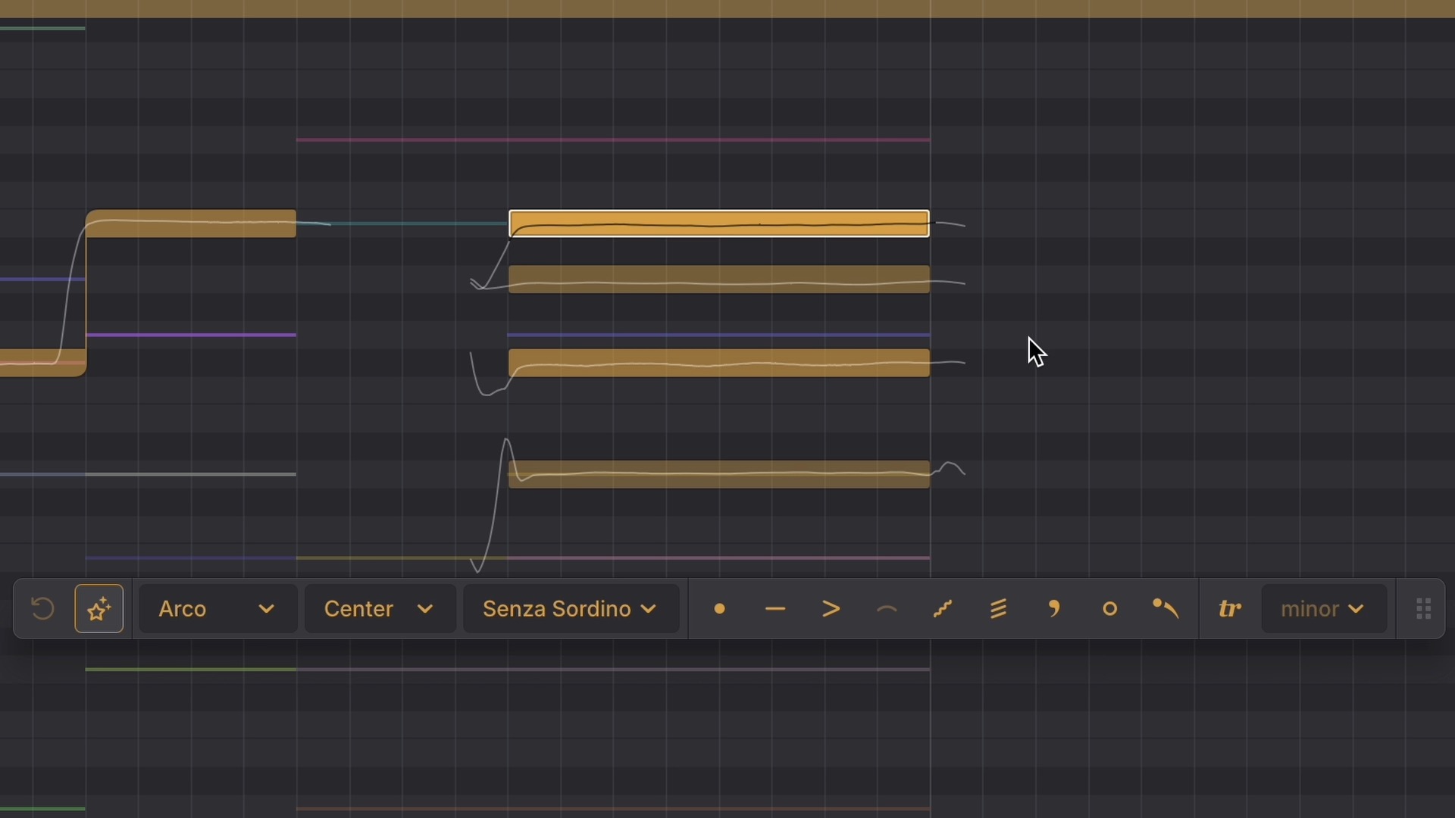Select the cut-off low note at left edge
Viewport: 1455px width, 818px height.
(x=42, y=363)
